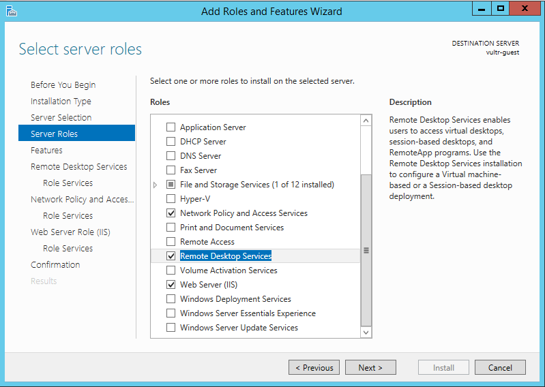Check the Application Server checkbox

[171, 127]
